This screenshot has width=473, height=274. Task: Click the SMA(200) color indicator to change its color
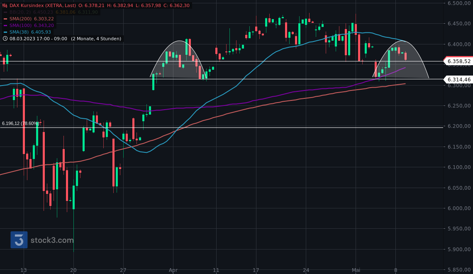coord(5,19)
